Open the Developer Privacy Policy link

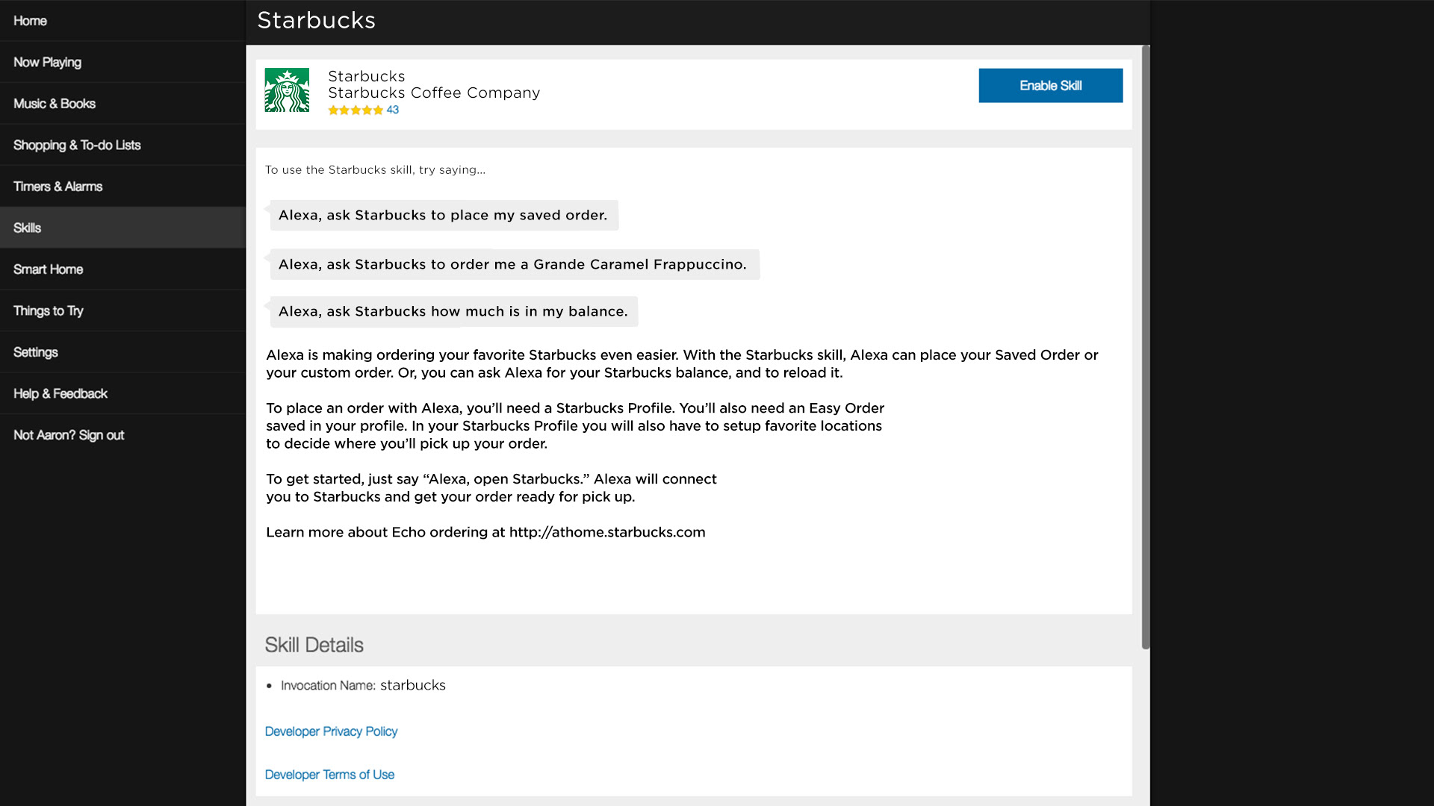click(x=331, y=731)
